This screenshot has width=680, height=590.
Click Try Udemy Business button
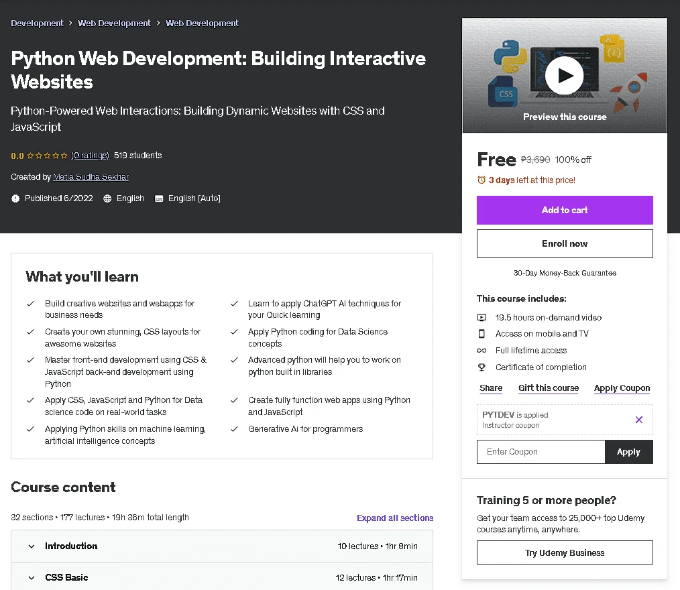(x=565, y=552)
